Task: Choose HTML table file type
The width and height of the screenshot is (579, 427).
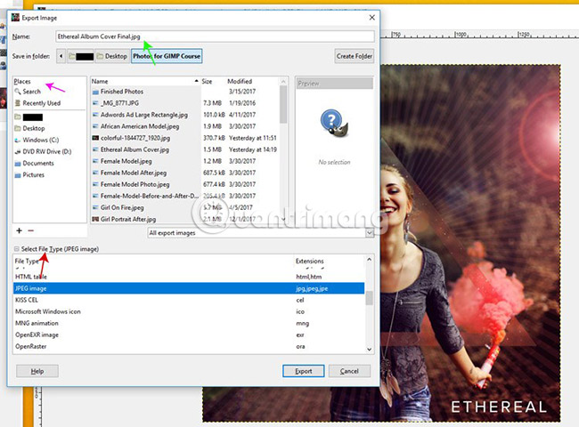Action: click(x=189, y=277)
